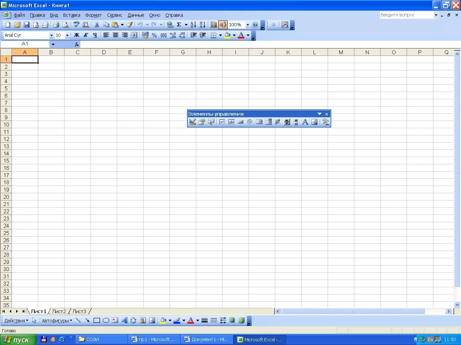461x345 pixels.
Task: Open the 100% zoom dropdown
Action: click(x=248, y=25)
